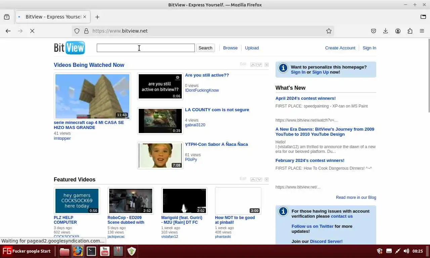The image size is (430, 258).
Task: Click network icon in system tray
Action: coord(398,251)
